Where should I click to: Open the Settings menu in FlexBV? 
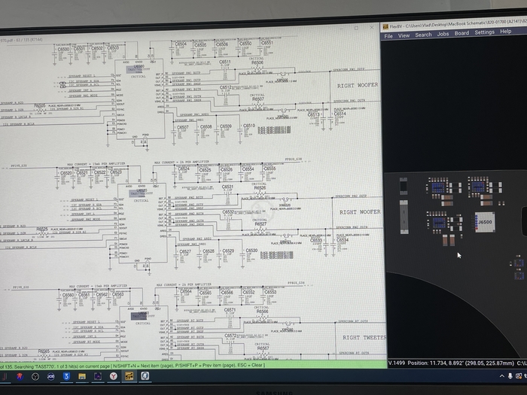484,32
